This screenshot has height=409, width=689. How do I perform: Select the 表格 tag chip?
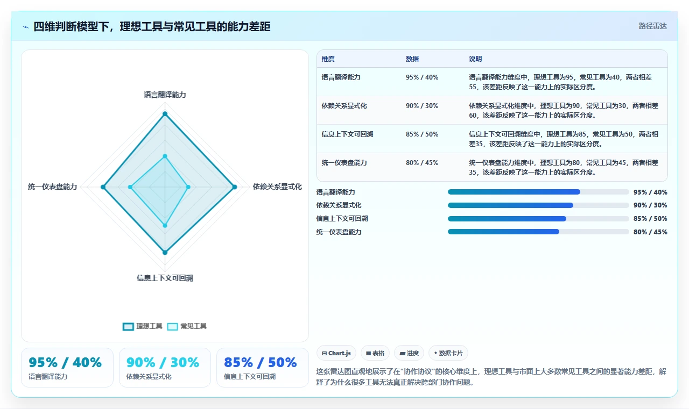pyautogui.click(x=375, y=353)
